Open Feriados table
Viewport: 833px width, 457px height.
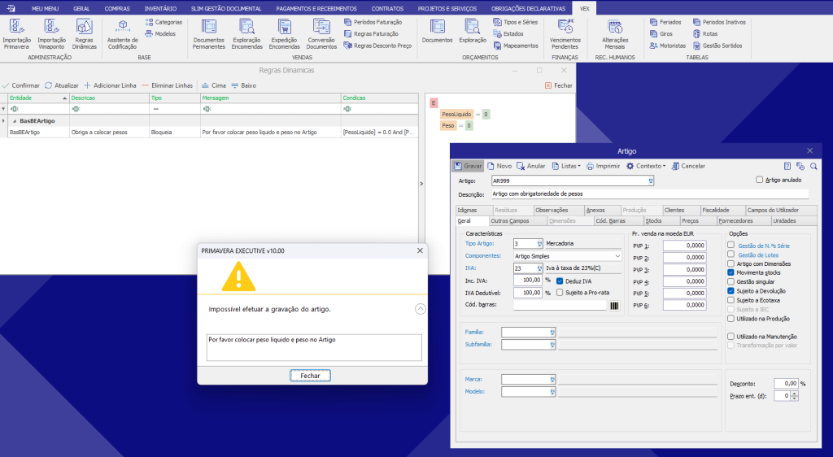coord(665,22)
